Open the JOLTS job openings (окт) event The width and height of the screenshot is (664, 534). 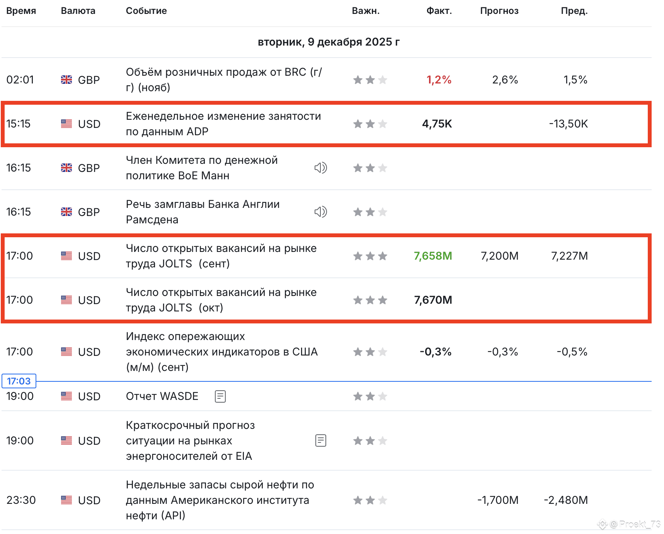coord(221,300)
